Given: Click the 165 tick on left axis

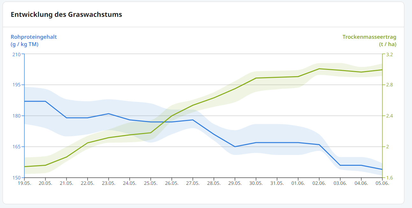Looking at the screenshot, I should point(16,147).
